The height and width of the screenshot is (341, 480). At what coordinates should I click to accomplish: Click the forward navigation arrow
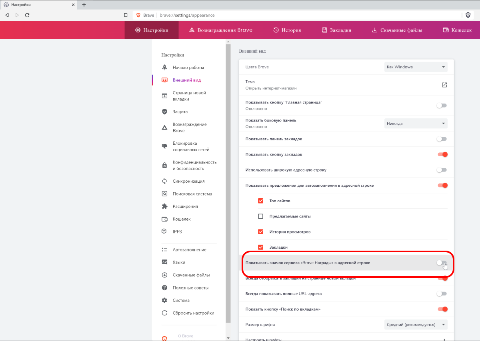tap(17, 15)
